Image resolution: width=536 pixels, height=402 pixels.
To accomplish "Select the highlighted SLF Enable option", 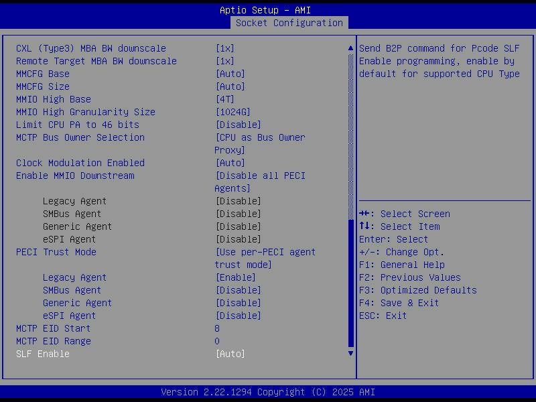I will coord(43,354).
